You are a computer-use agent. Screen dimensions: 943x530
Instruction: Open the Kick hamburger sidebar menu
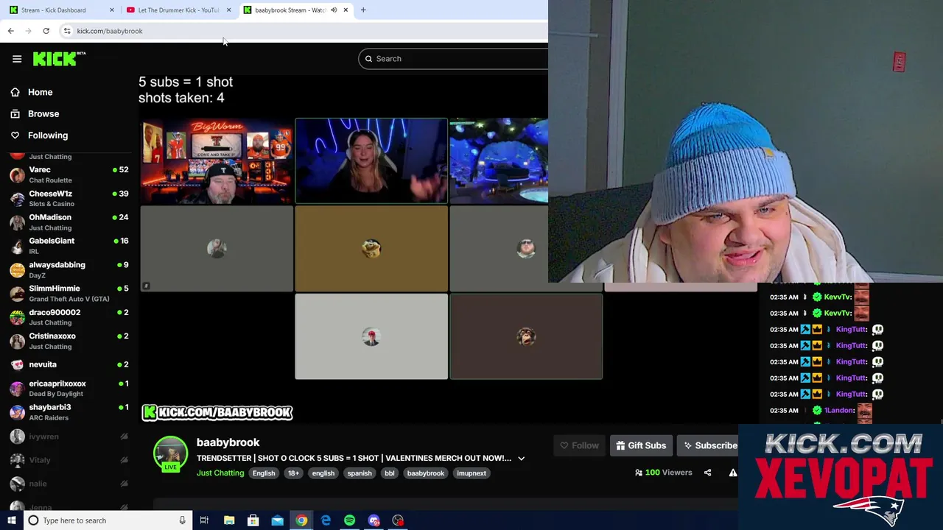tap(17, 59)
